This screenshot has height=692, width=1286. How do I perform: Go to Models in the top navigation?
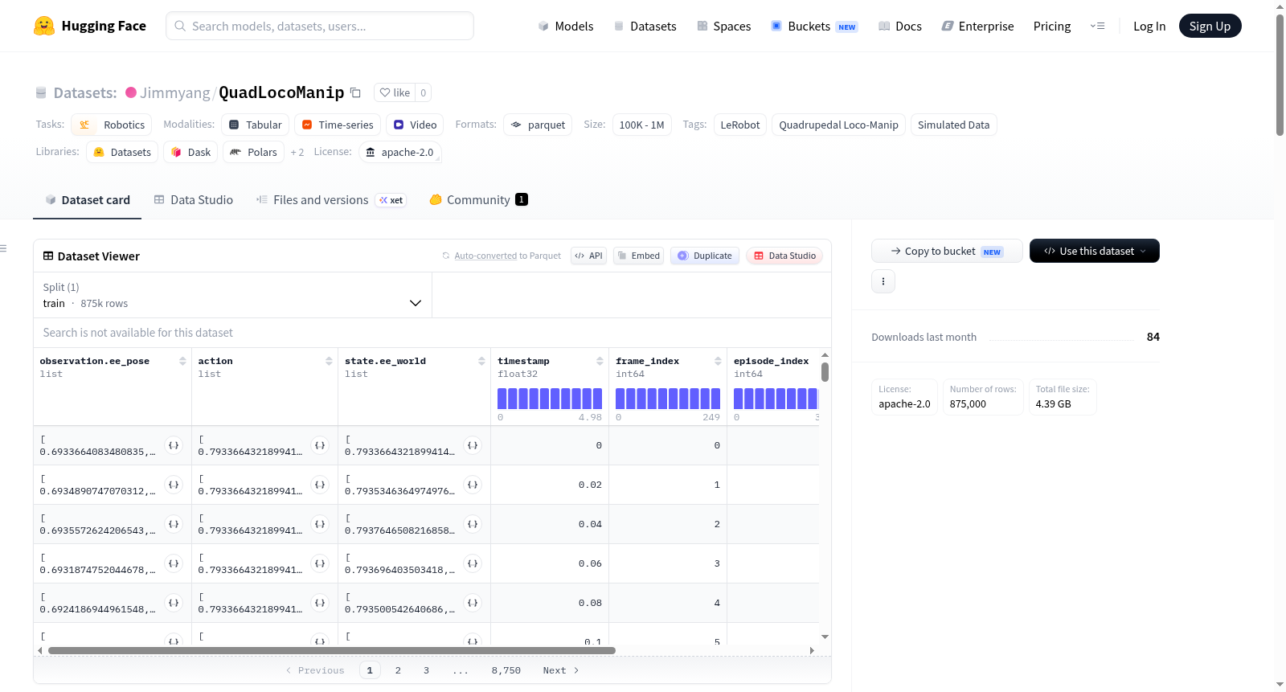(x=566, y=26)
